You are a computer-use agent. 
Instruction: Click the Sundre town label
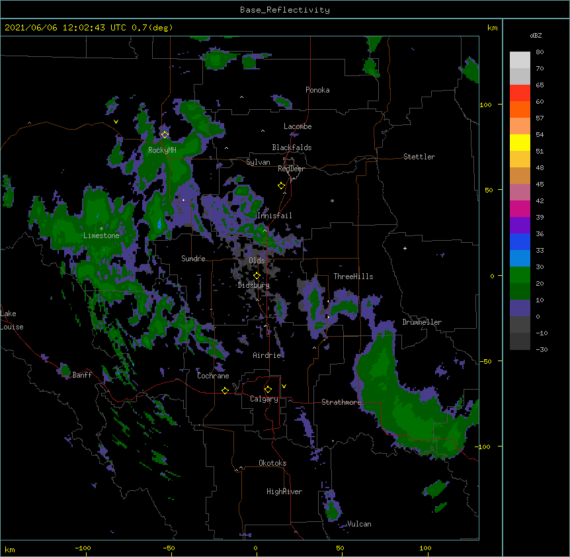coord(193,259)
